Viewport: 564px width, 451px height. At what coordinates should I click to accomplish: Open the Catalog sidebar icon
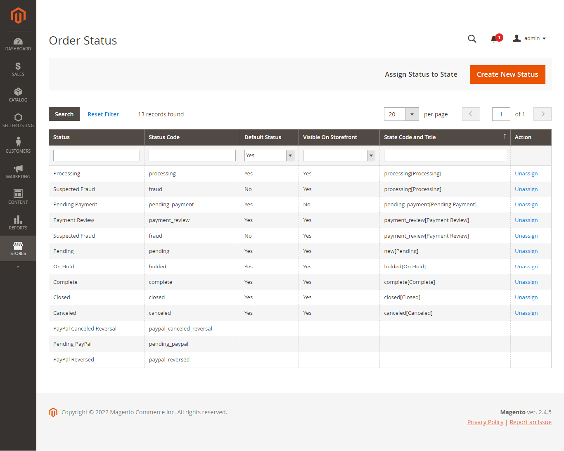tap(18, 94)
